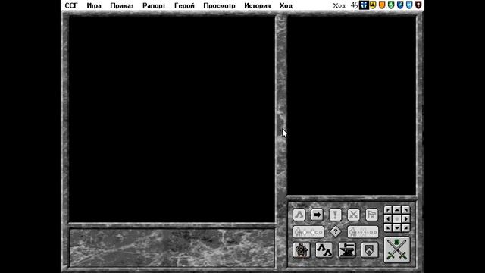Click the dark blue lightning shield icon

click(400, 5)
